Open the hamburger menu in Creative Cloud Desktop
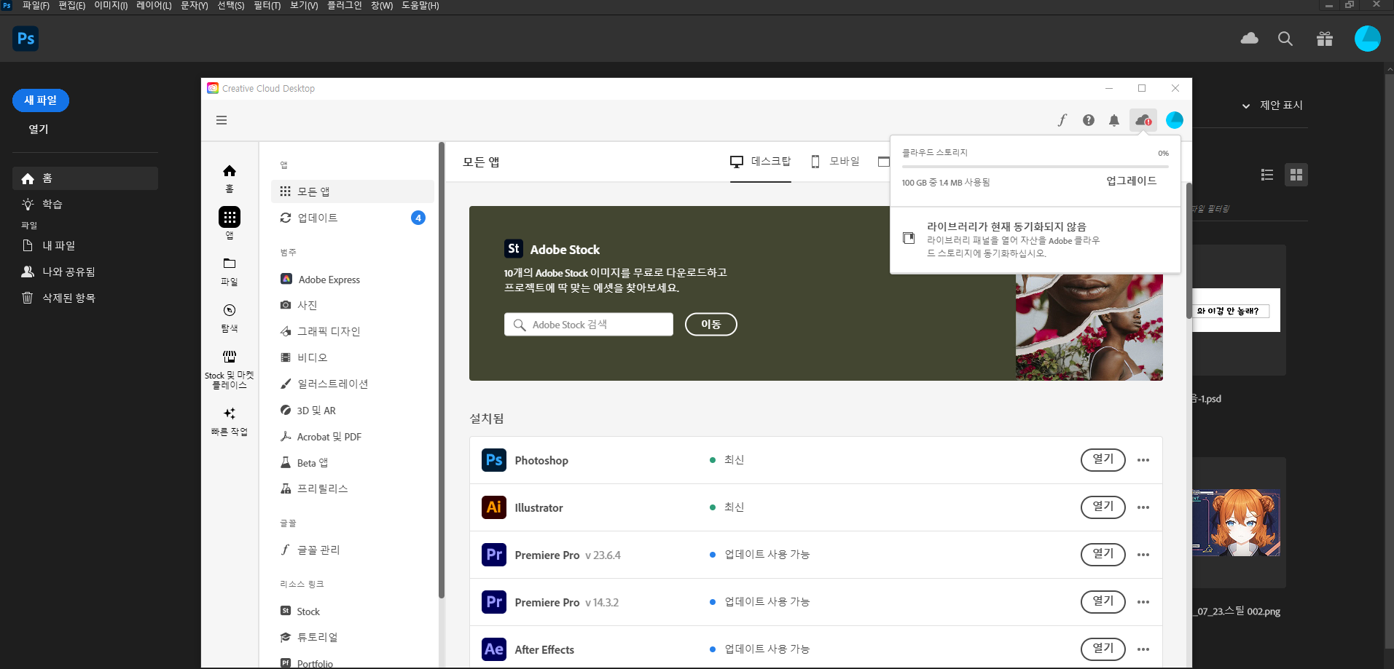This screenshot has width=1394, height=669. (x=222, y=119)
